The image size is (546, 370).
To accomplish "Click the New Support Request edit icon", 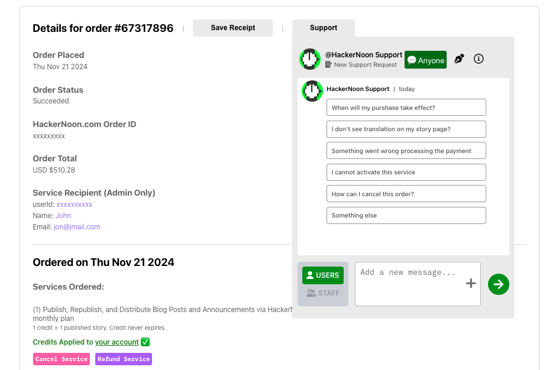I will [329, 65].
